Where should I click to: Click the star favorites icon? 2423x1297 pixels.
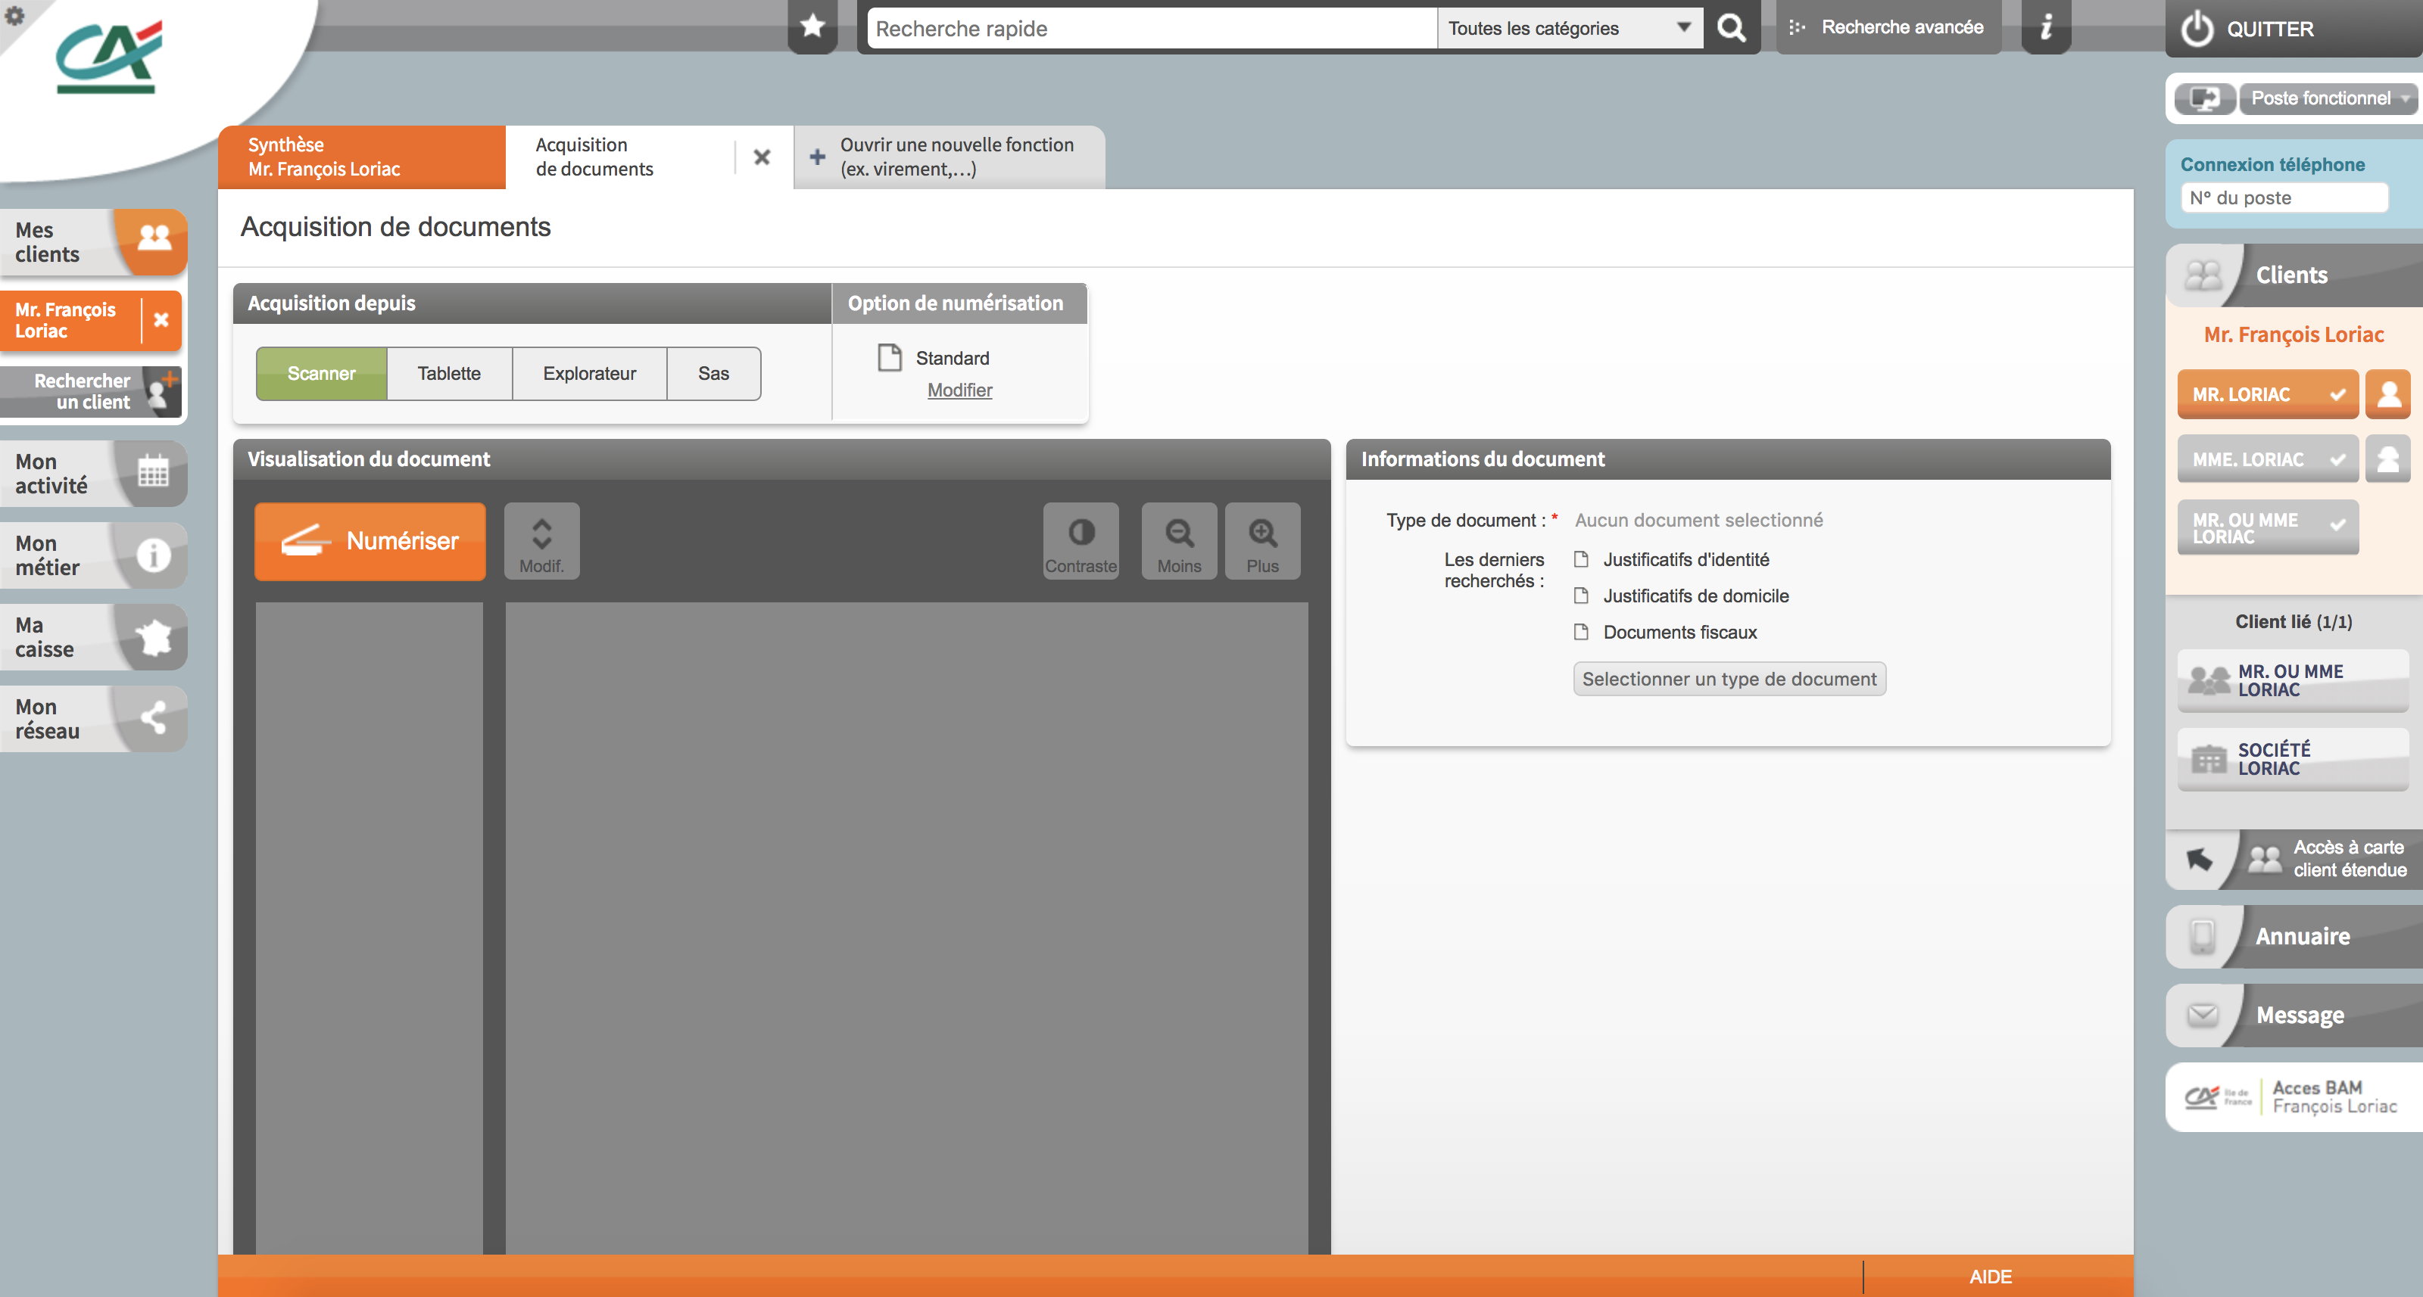tap(812, 26)
